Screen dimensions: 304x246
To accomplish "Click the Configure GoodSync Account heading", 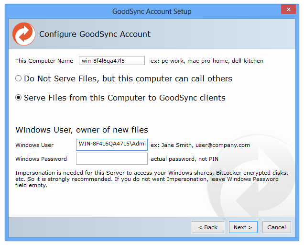I will pos(95,34).
